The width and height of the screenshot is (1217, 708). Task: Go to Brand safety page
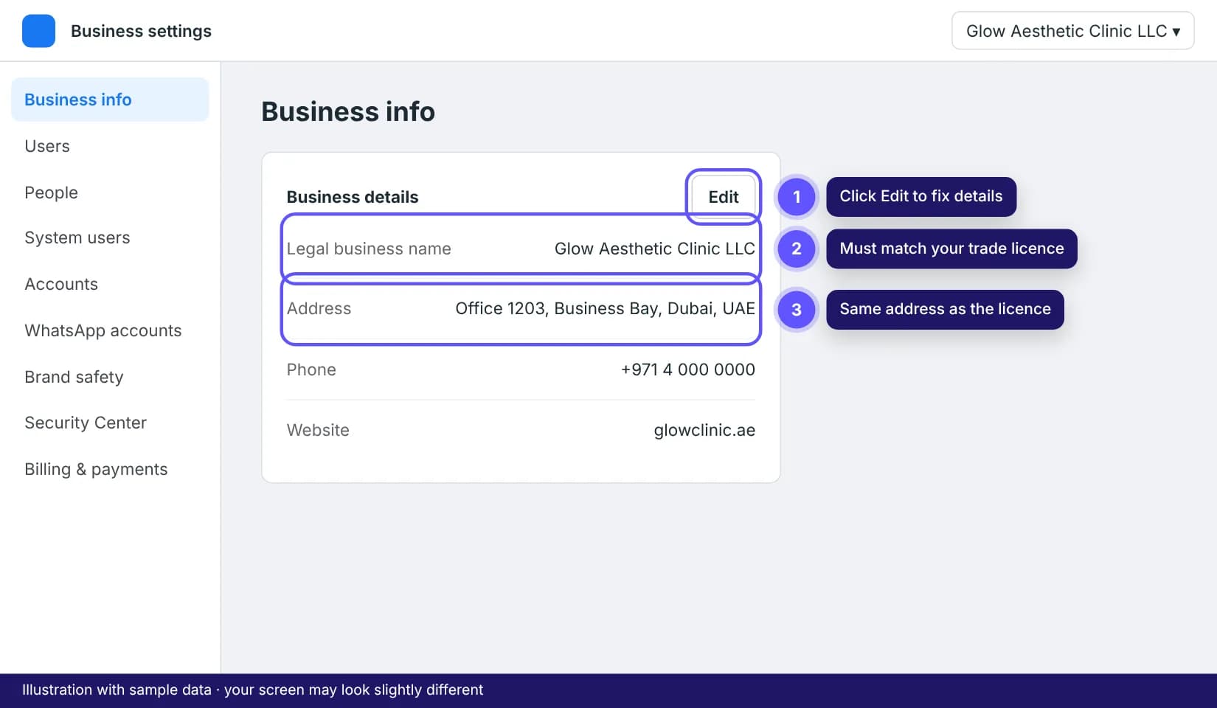pos(74,377)
